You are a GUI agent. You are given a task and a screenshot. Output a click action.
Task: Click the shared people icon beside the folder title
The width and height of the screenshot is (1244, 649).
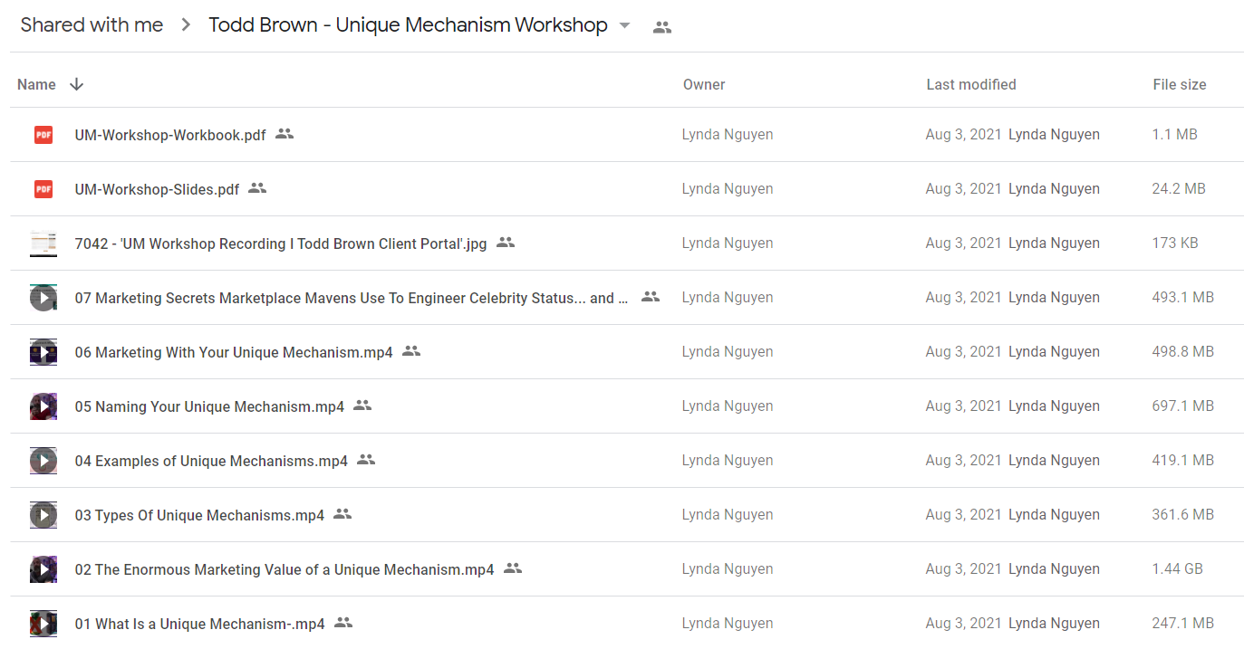coord(662,27)
